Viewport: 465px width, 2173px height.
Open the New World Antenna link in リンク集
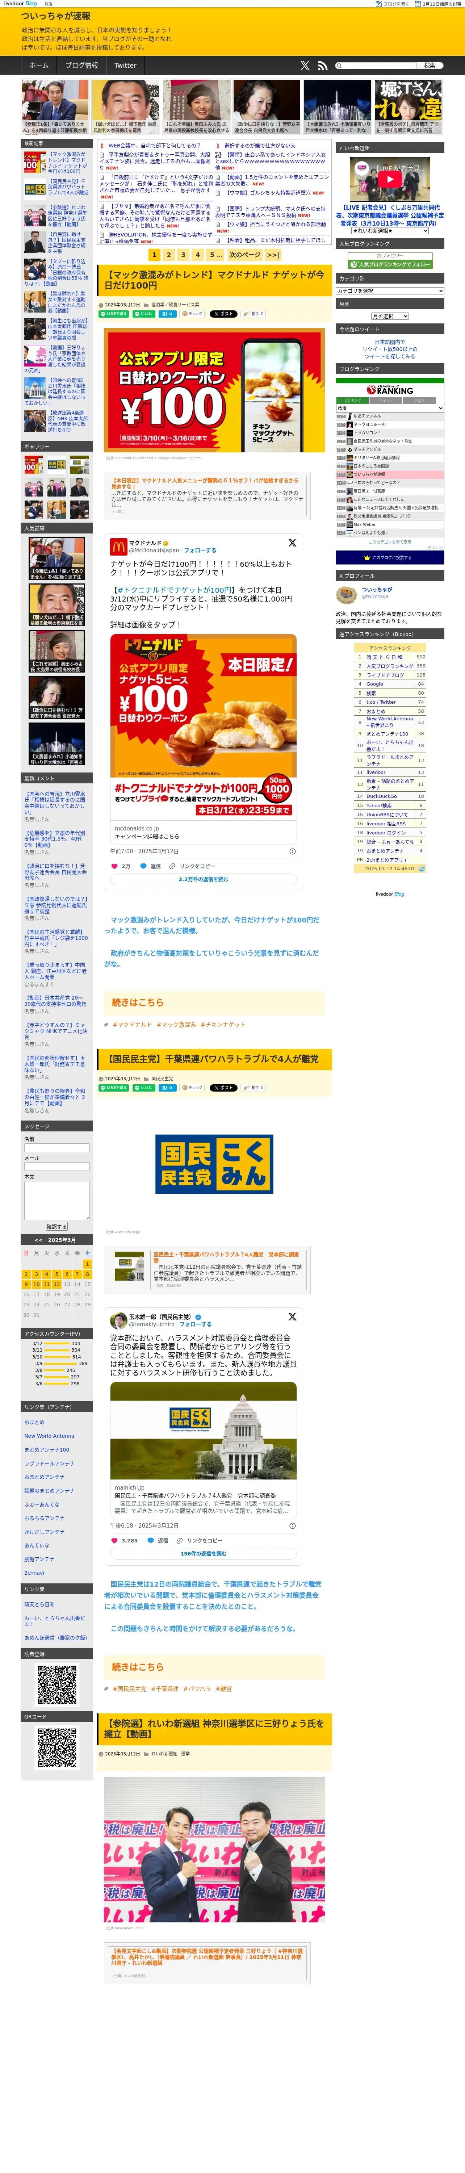pyautogui.click(x=49, y=1436)
